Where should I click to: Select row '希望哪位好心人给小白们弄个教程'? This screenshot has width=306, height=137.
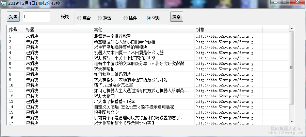[x=148, y=42]
